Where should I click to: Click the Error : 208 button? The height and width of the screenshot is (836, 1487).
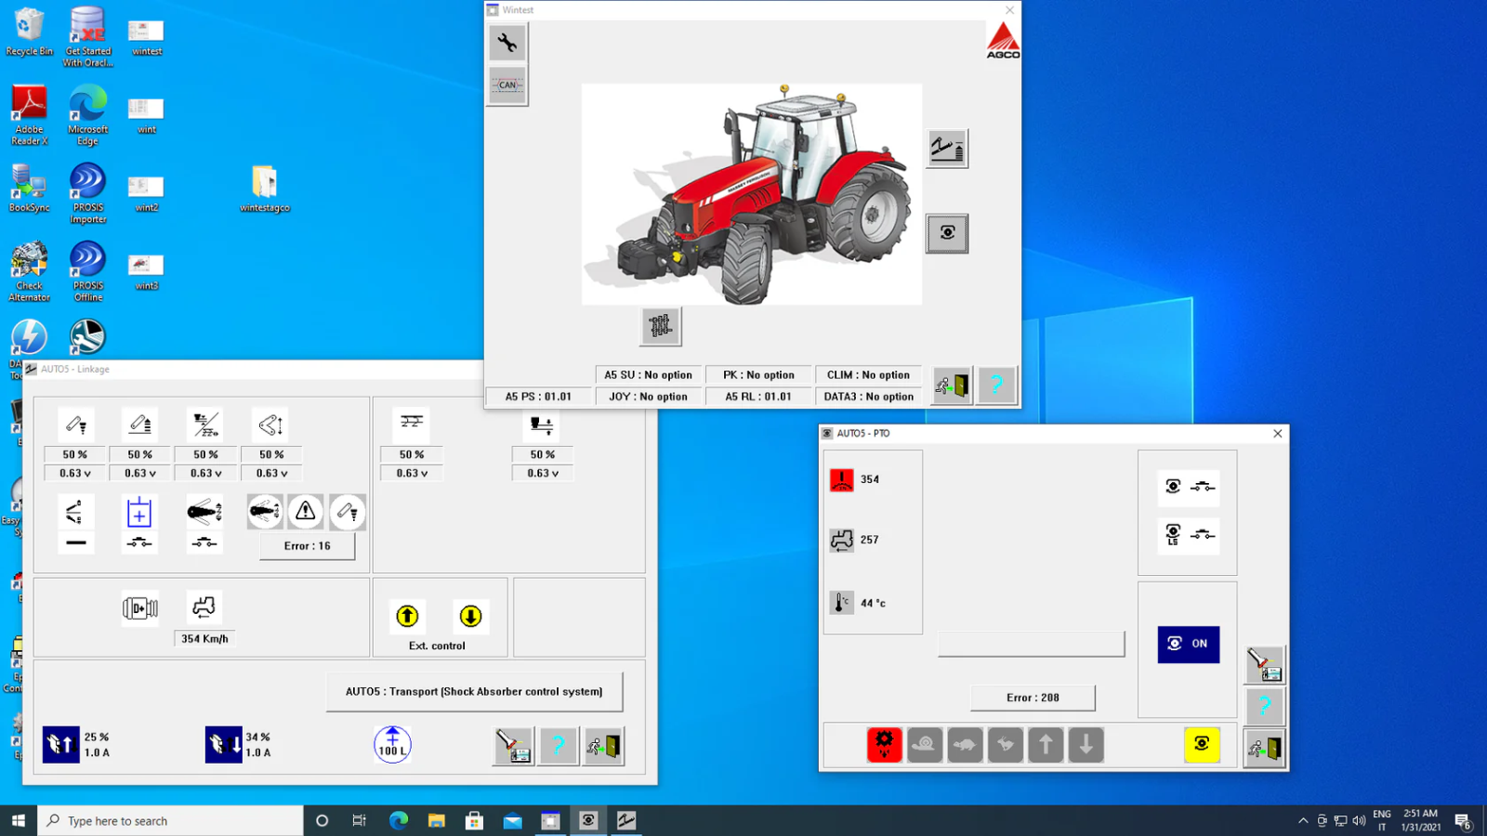[1033, 698]
